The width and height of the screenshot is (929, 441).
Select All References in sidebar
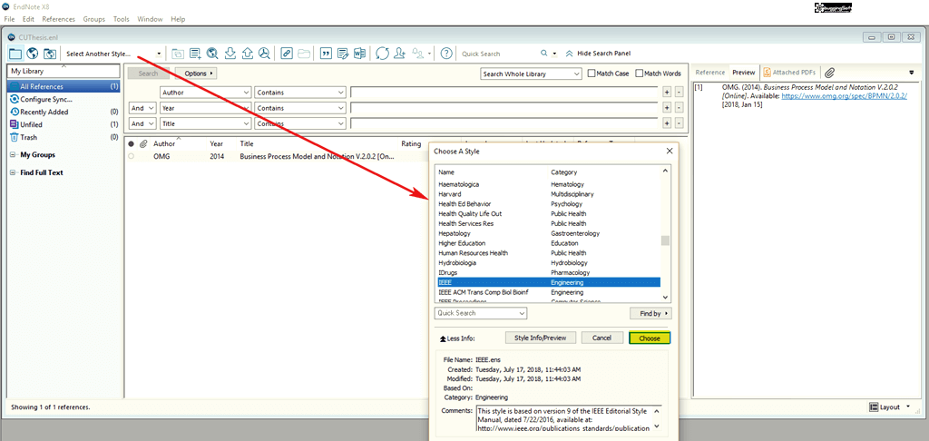pyautogui.click(x=64, y=86)
